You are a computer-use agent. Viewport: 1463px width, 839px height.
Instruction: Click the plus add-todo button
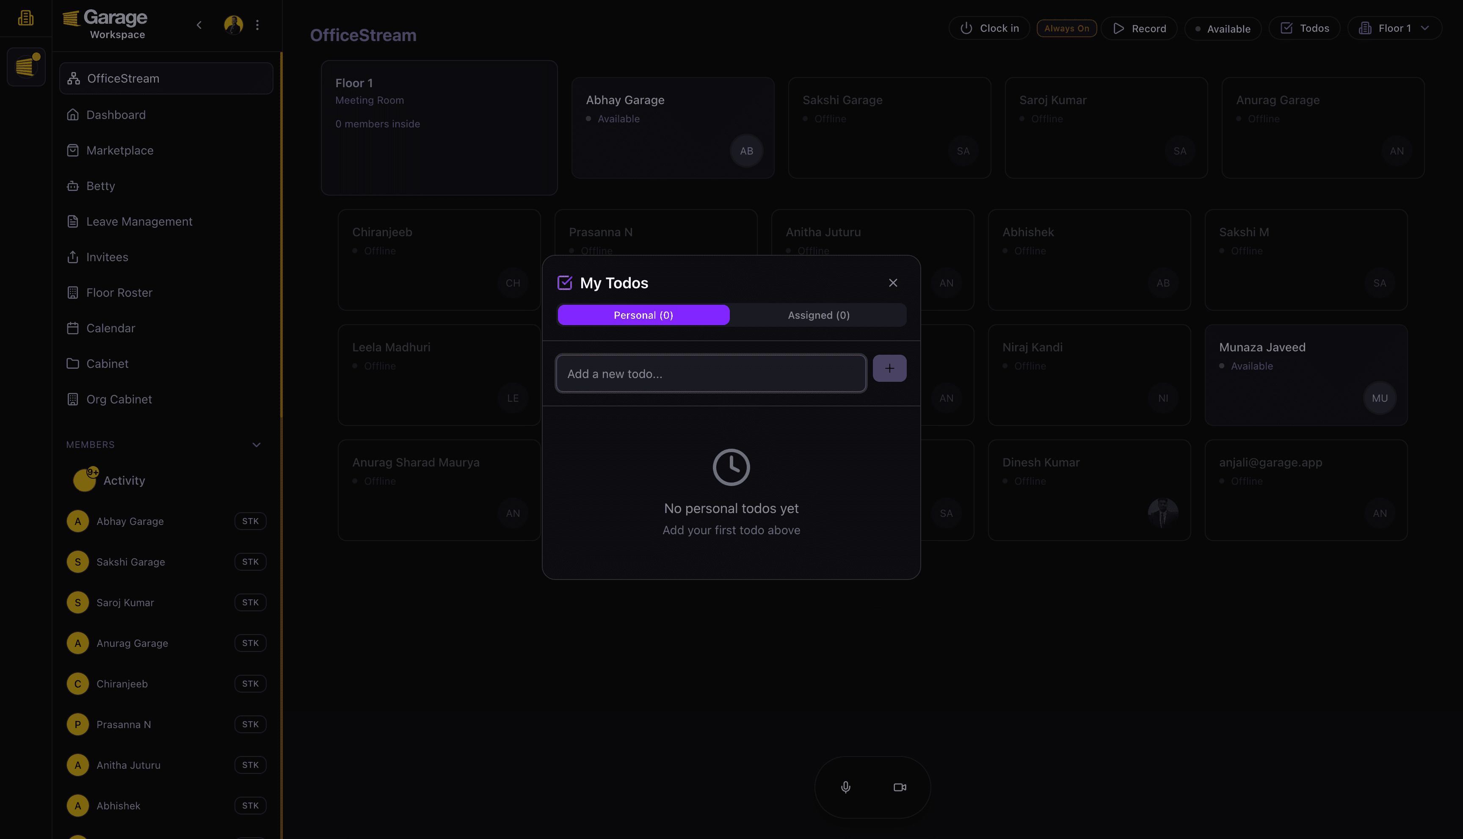point(889,368)
